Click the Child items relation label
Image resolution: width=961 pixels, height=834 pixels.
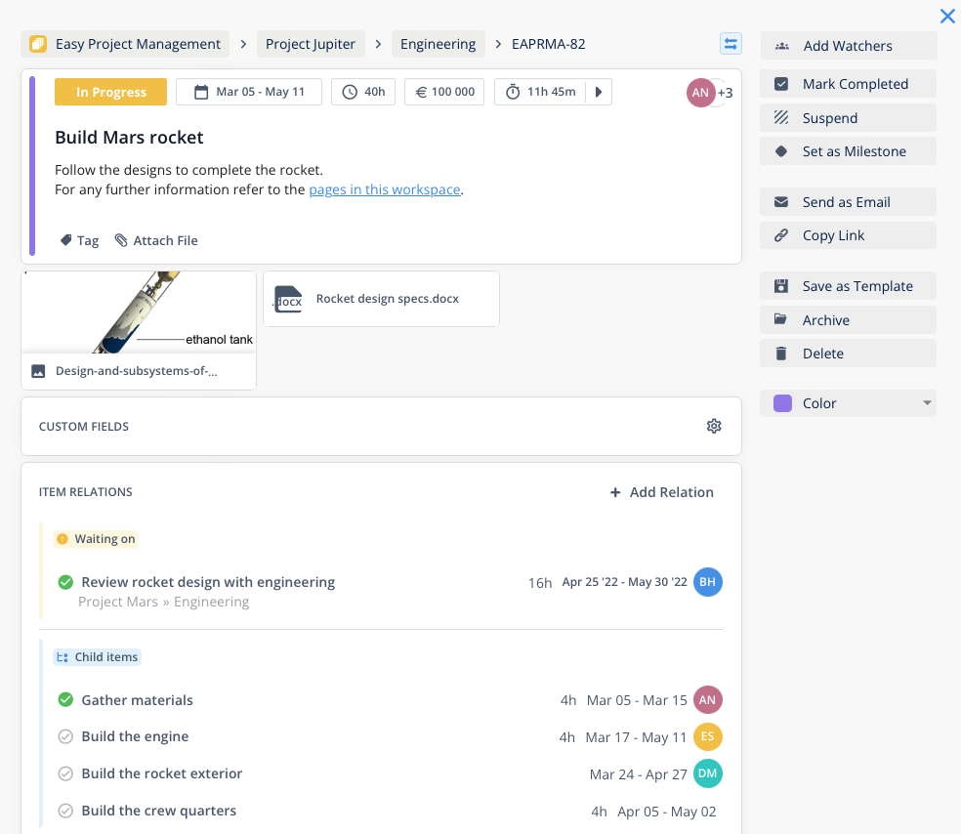coord(98,657)
